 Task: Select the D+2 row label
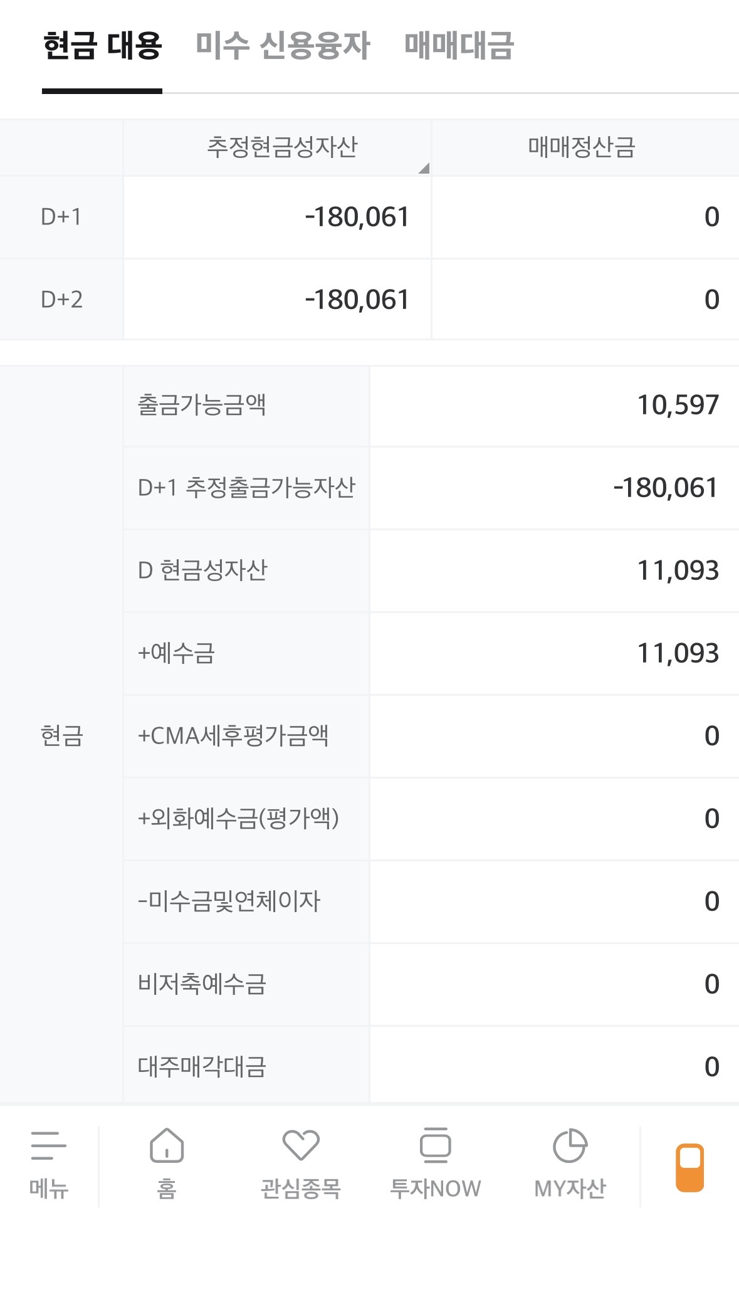(x=61, y=300)
